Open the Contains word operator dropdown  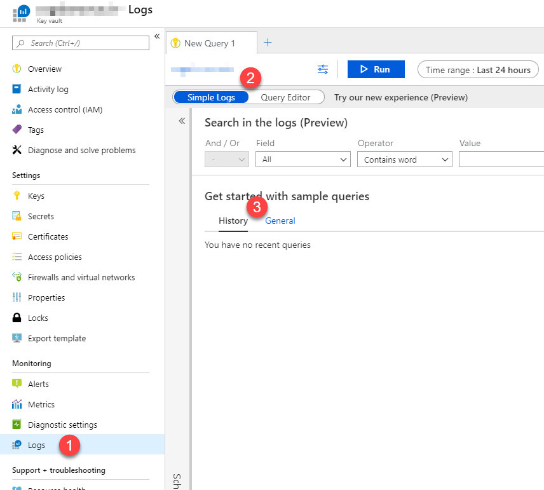tap(404, 160)
